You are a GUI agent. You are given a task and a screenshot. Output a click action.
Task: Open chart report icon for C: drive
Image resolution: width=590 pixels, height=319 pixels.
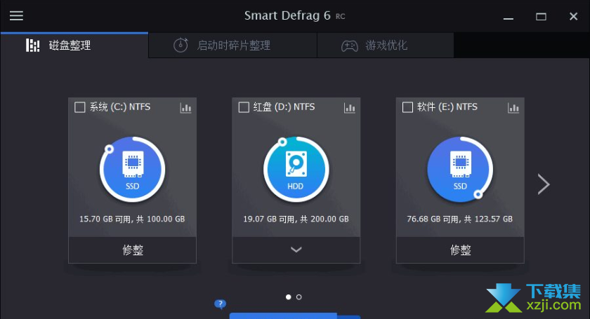185,108
